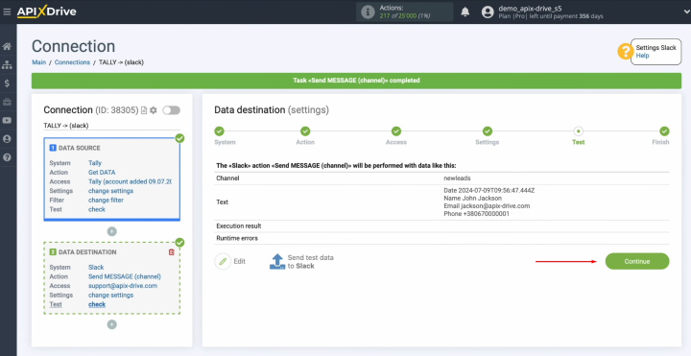Open the Slack system link
This screenshot has width=691, height=356.
[96, 268]
